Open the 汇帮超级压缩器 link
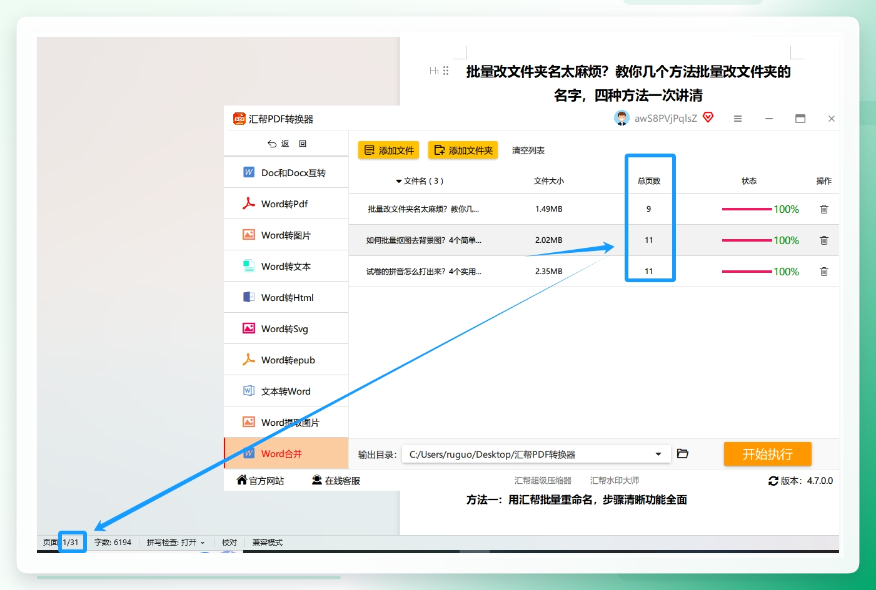 pyautogui.click(x=543, y=481)
